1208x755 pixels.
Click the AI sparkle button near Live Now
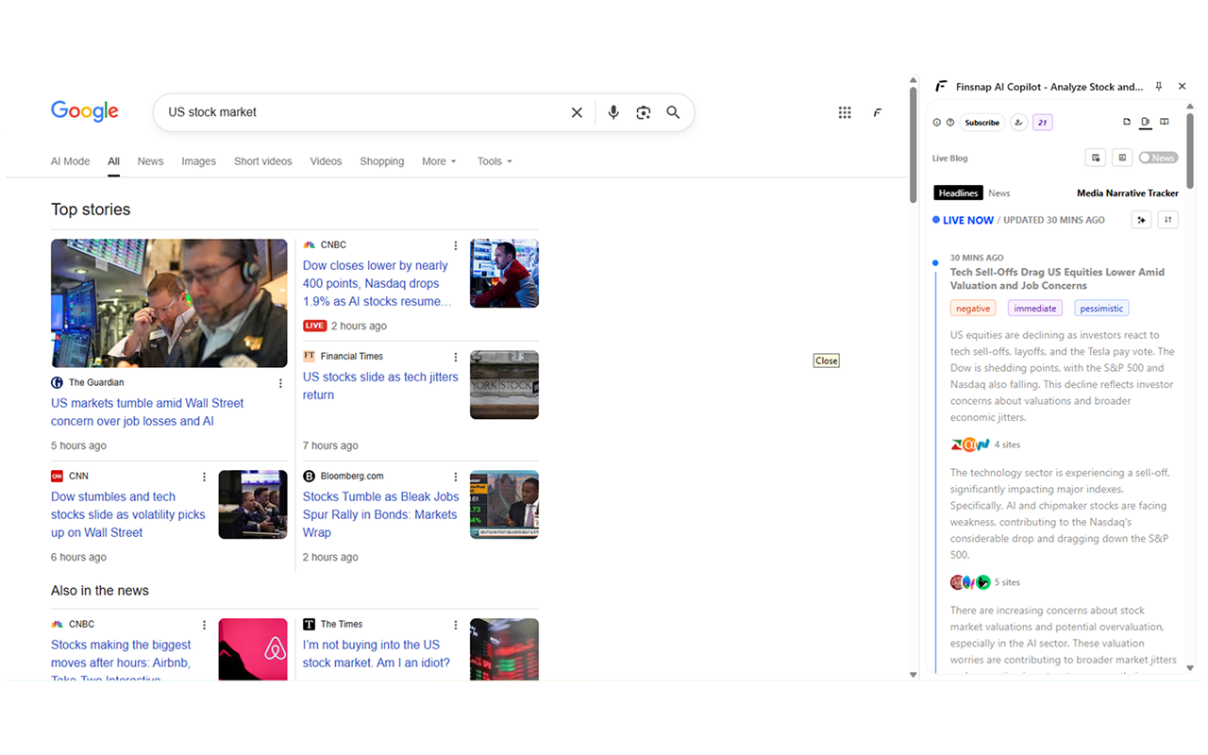pos(1141,220)
